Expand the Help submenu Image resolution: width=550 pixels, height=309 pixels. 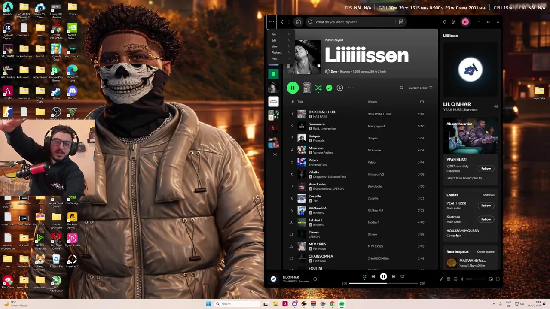[281, 58]
